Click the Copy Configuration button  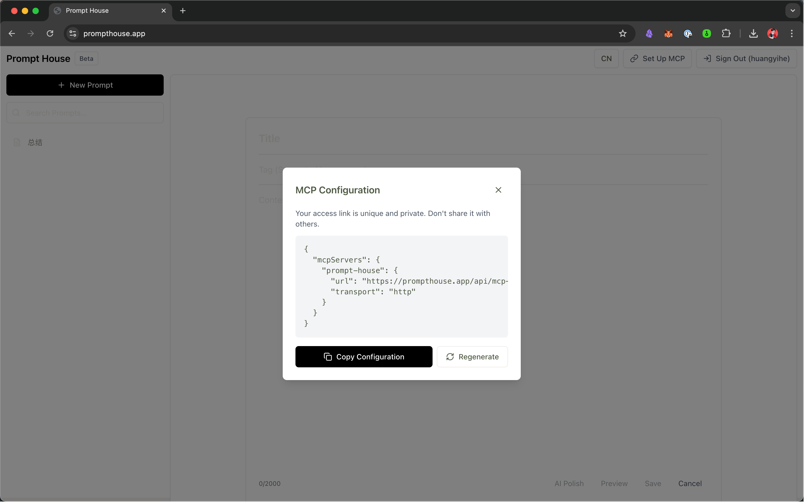tap(364, 356)
